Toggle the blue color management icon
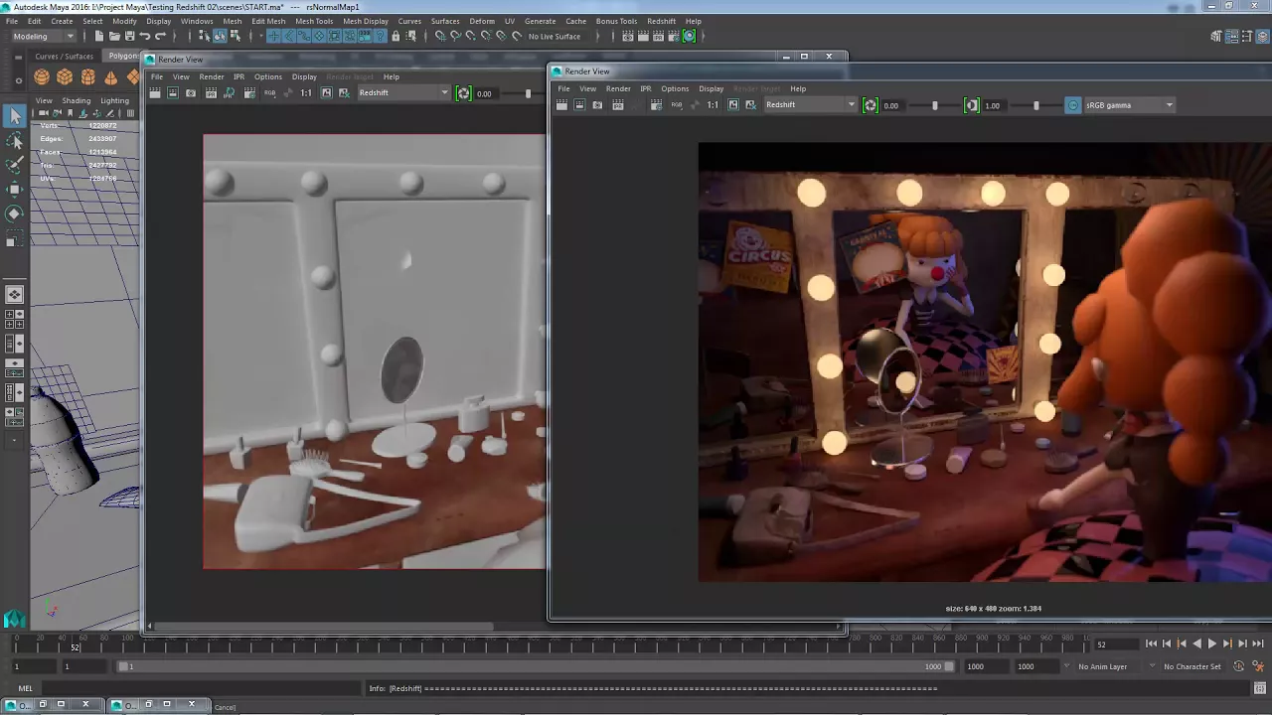1272x715 pixels. point(1072,105)
